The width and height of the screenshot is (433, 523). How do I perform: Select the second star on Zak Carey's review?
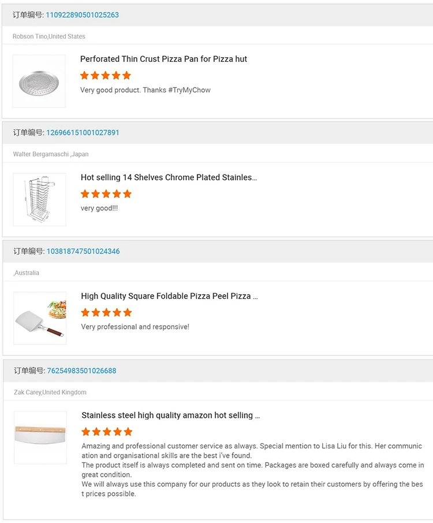tap(96, 431)
